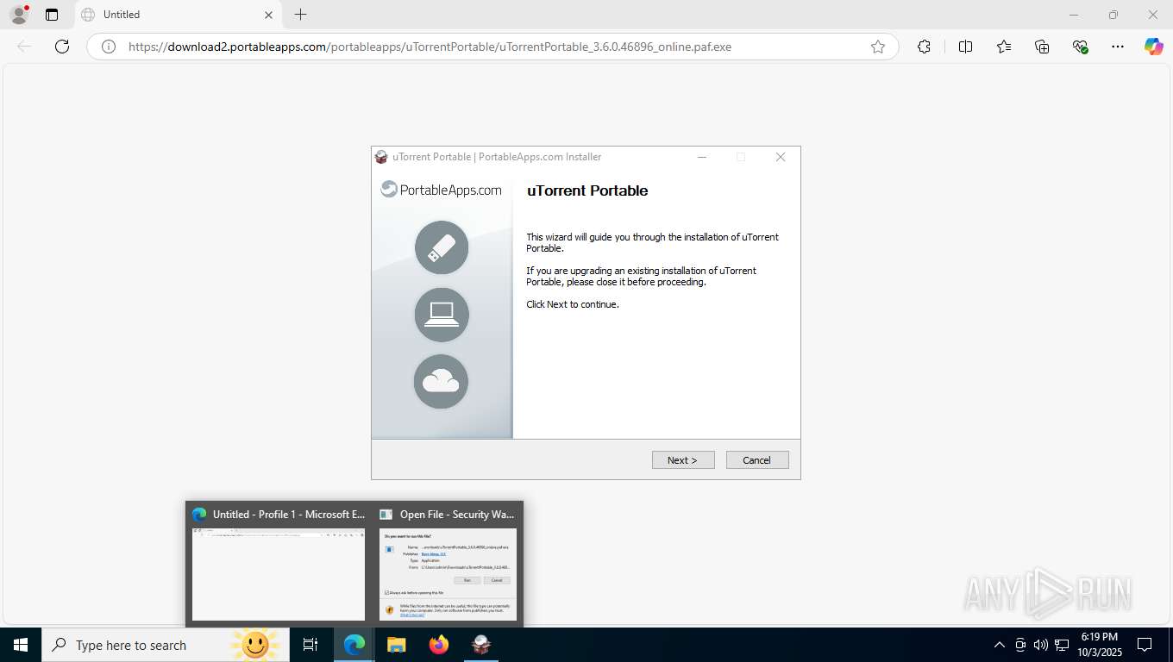
Task: Open a new browser tab
Action: point(300,15)
